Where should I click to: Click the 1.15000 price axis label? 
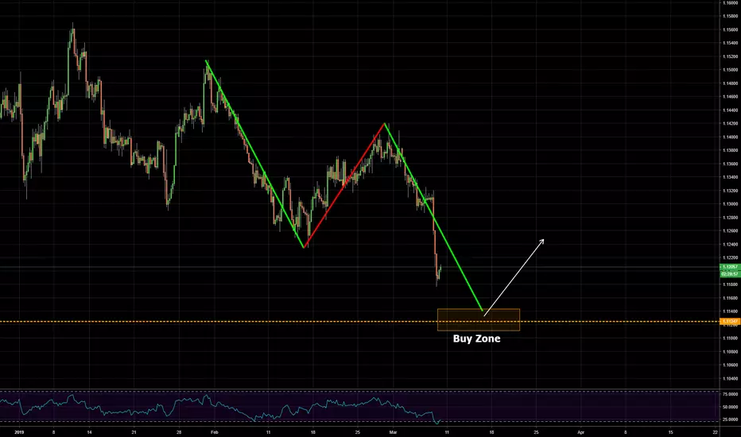coord(730,69)
